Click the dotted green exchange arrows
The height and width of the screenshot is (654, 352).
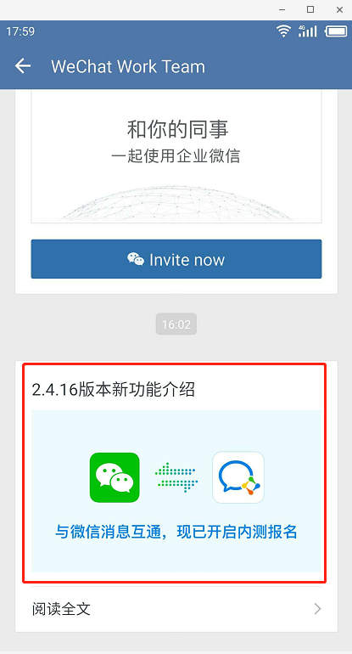click(x=176, y=477)
